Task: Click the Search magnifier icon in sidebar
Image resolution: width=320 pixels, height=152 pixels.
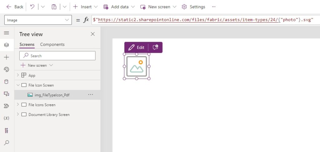Action: 6,143
